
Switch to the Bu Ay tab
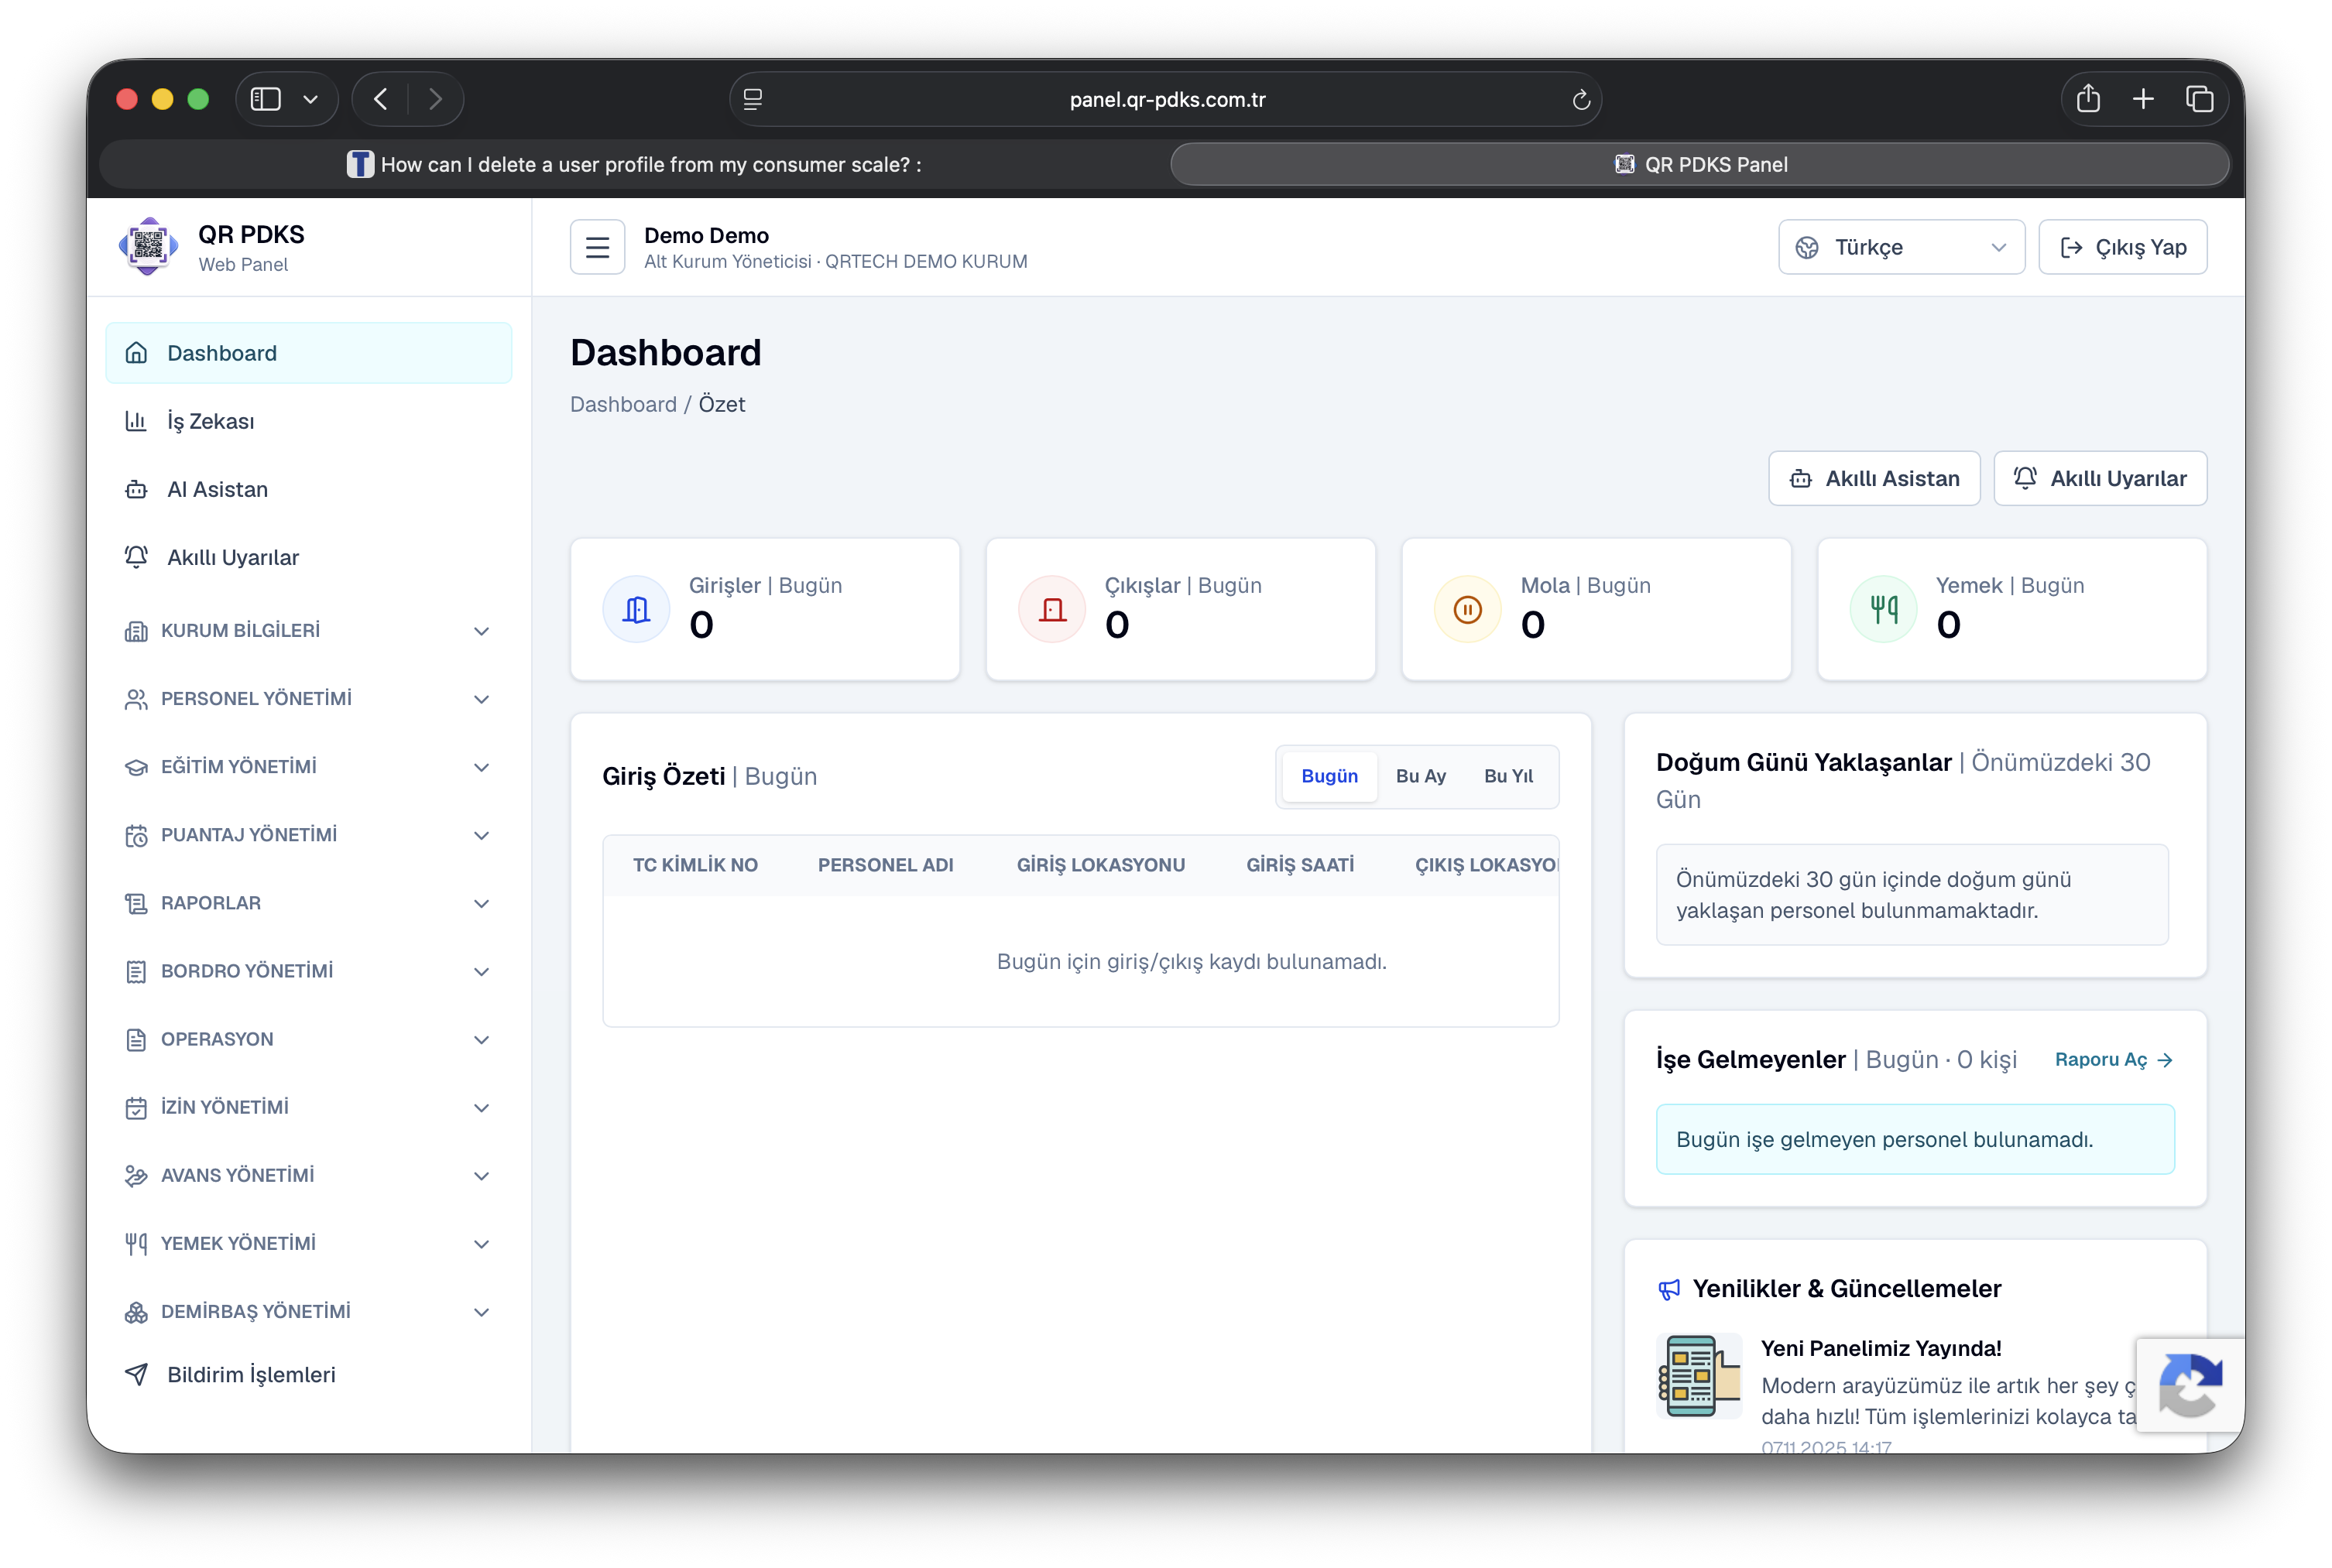[1421, 776]
